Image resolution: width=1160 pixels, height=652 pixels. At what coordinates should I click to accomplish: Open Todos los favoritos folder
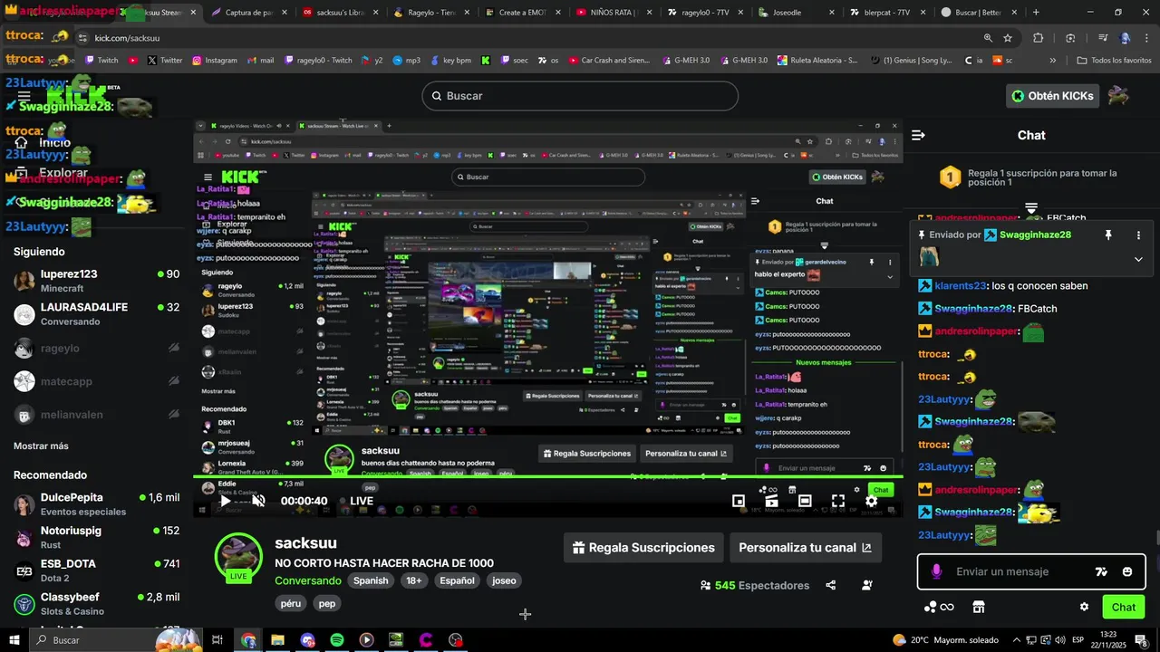tap(1115, 61)
